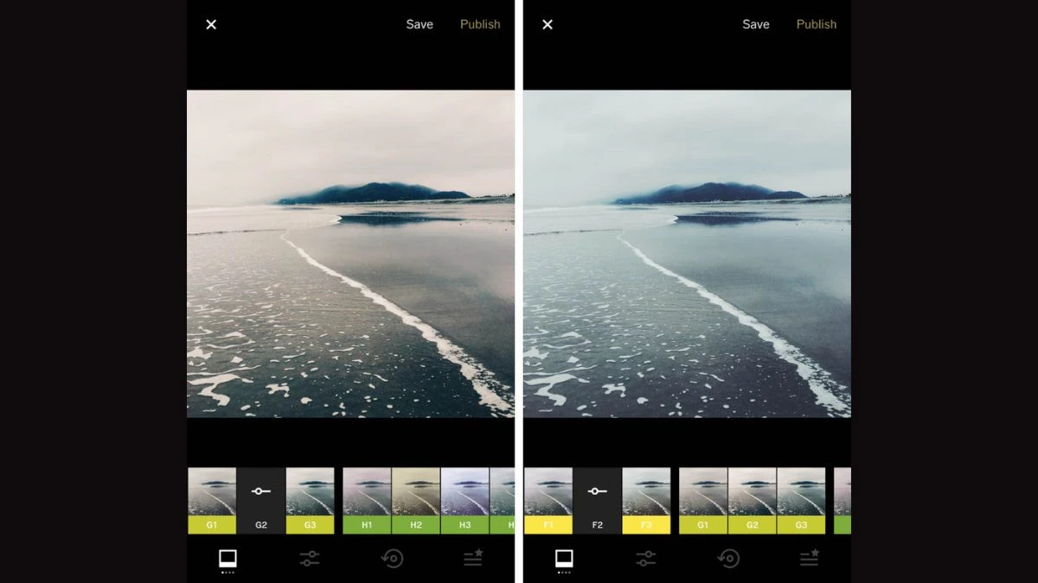Tap the undo history icon on the right
The image size is (1038, 583).
tap(729, 557)
